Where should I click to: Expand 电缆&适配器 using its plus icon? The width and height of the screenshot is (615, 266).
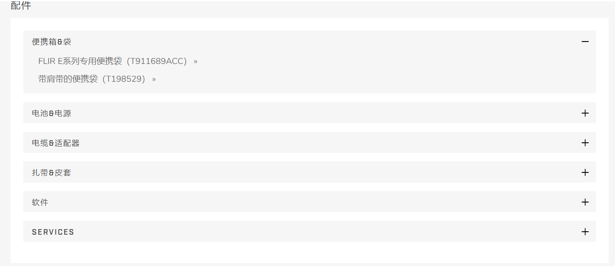coord(585,143)
